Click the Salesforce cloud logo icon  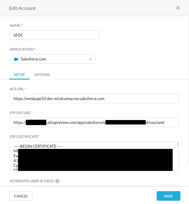click(16, 59)
